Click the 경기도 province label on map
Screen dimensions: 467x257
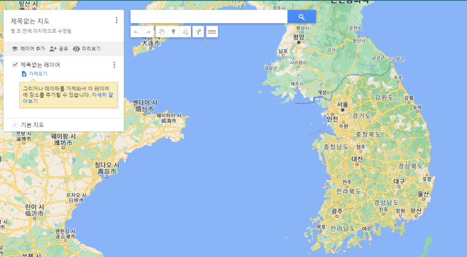click(x=361, y=116)
